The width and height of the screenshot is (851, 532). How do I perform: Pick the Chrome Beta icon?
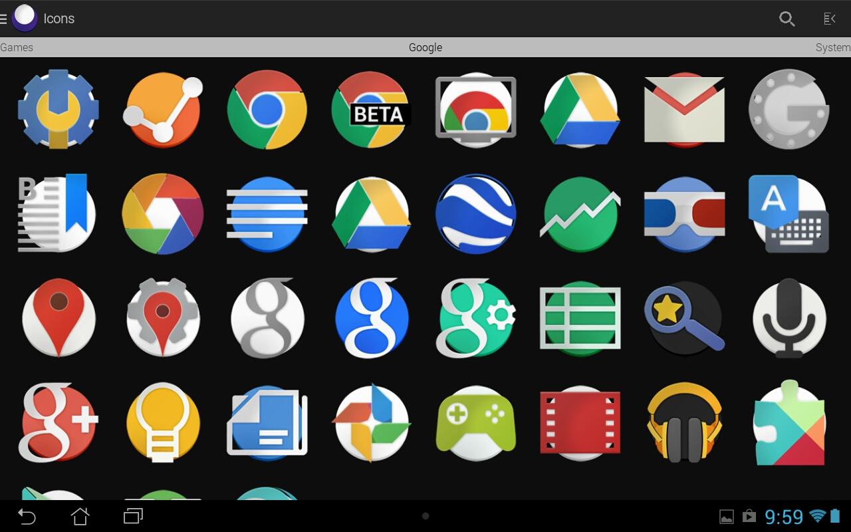372,110
